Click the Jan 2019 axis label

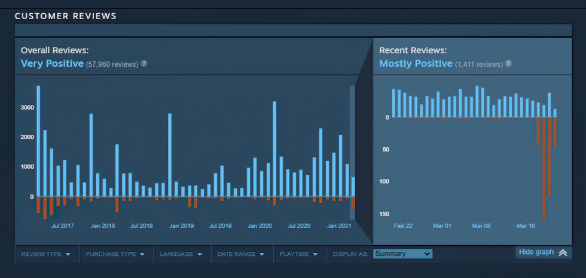pyautogui.click(x=182, y=226)
